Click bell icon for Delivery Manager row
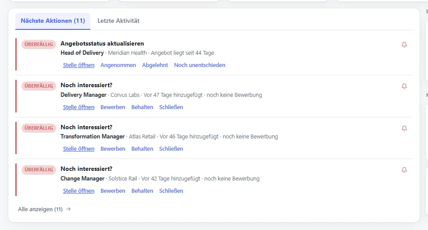The width and height of the screenshot is (428, 230). point(404,86)
